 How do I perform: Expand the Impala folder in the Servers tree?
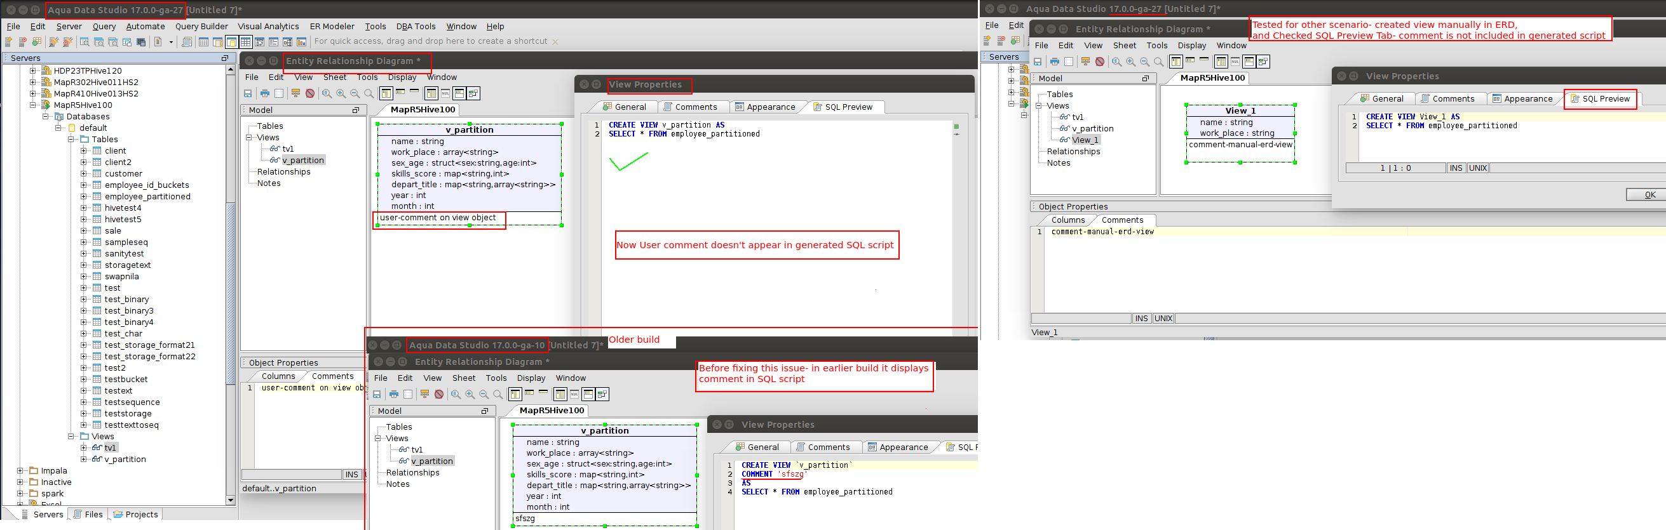tap(20, 470)
